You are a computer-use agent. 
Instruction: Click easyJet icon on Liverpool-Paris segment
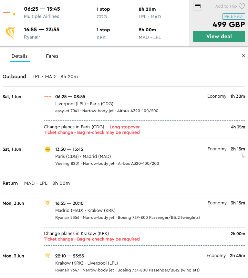point(48,97)
